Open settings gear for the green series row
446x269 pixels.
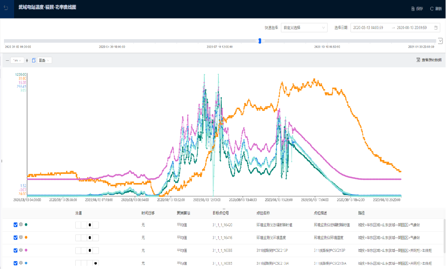tap(21, 225)
